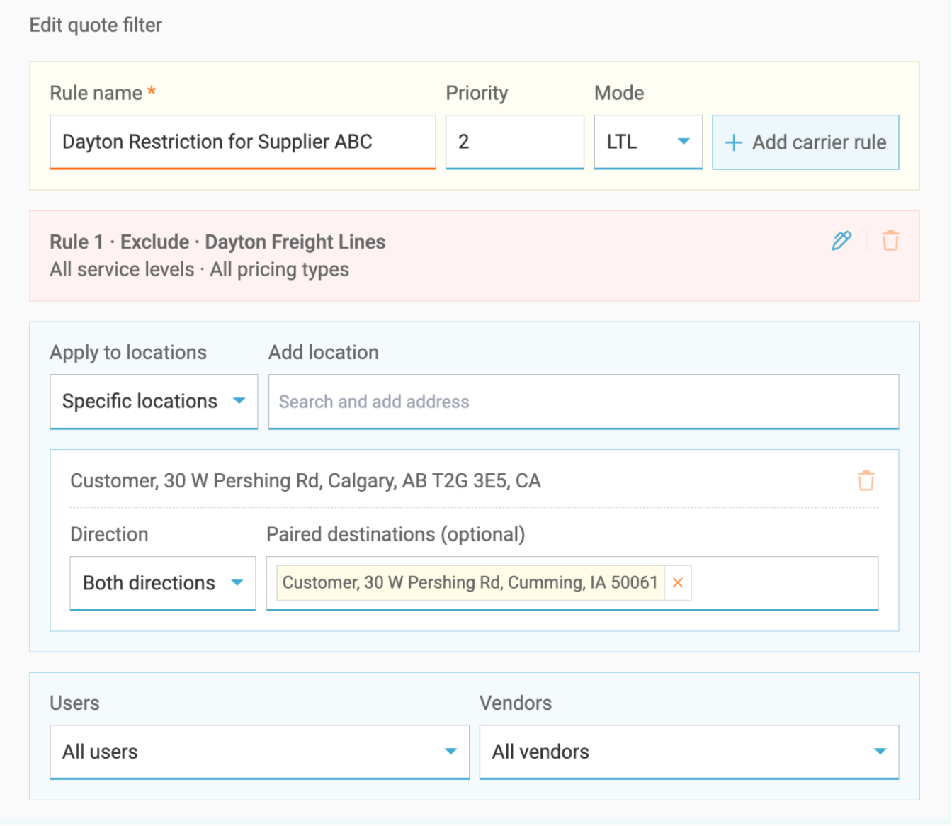Select the Cumming, IA 50061 destination chip
Screen dimensions: 952x826
coord(470,582)
